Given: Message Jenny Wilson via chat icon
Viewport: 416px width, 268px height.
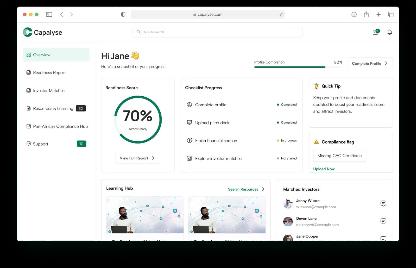Looking at the screenshot, I should [x=383, y=203].
